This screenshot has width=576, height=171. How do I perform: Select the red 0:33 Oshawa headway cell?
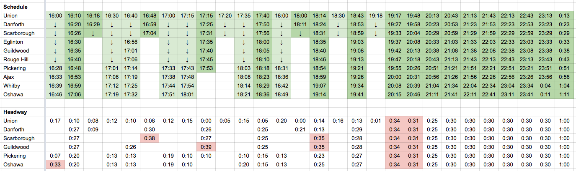tap(56, 164)
